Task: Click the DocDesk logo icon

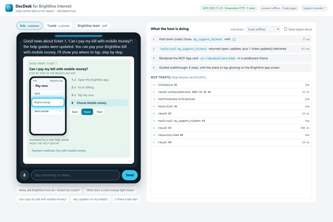Action: point(9,8)
